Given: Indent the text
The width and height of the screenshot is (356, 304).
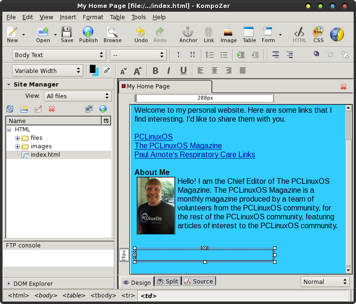Looking at the screenshot, I should click(x=241, y=55).
